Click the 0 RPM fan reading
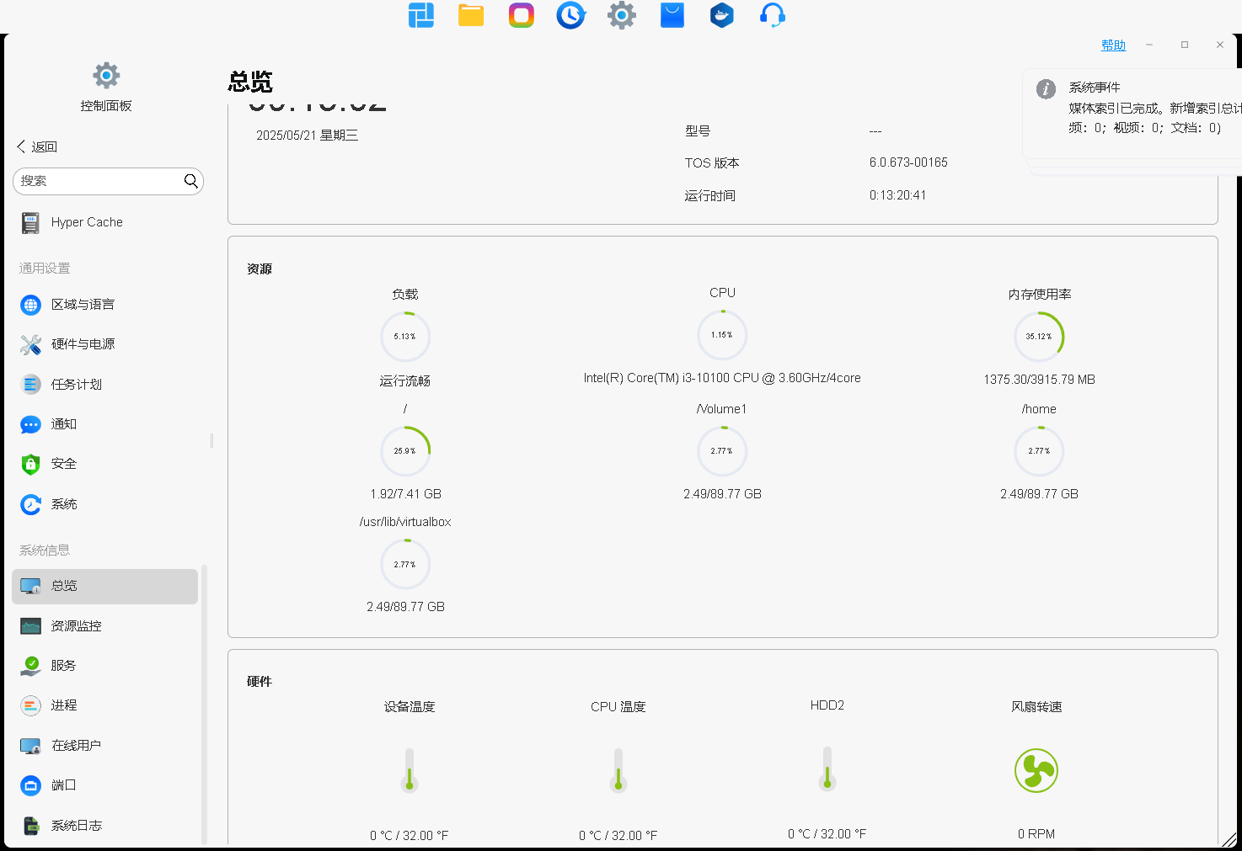This screenshot has height=851, width=1242. coord(1036,834)
